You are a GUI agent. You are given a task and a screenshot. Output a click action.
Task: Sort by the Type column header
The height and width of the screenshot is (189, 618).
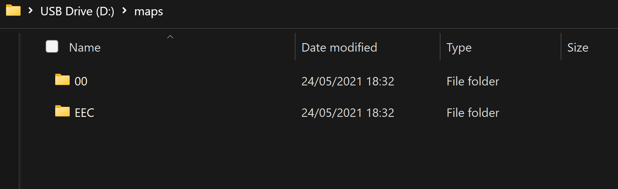459,48
